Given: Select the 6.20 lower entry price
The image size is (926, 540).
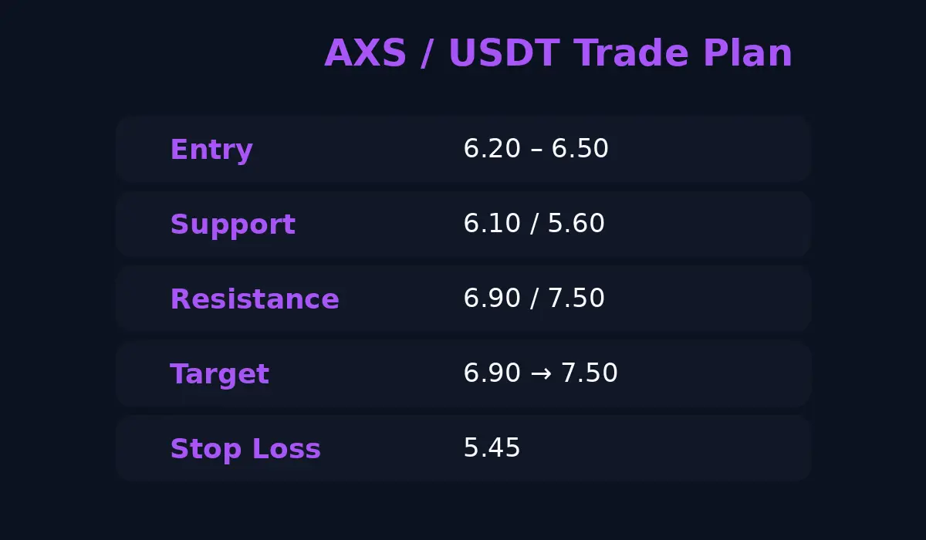Looking at the screenshot, I should tap(492, 149).
